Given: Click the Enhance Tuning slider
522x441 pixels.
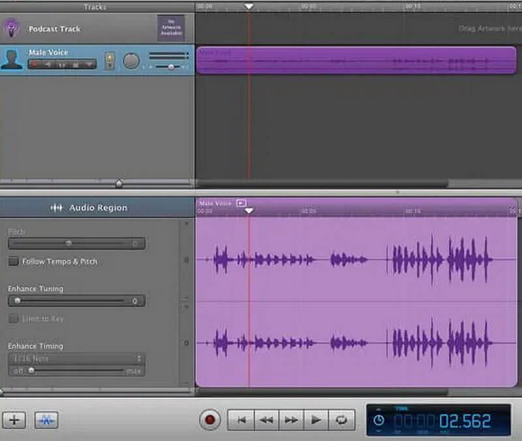Looking at the screenshot, I should [x=76, y=301].
